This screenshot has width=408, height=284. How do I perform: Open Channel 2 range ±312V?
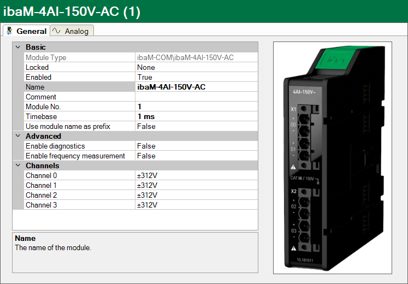[197, 195]
